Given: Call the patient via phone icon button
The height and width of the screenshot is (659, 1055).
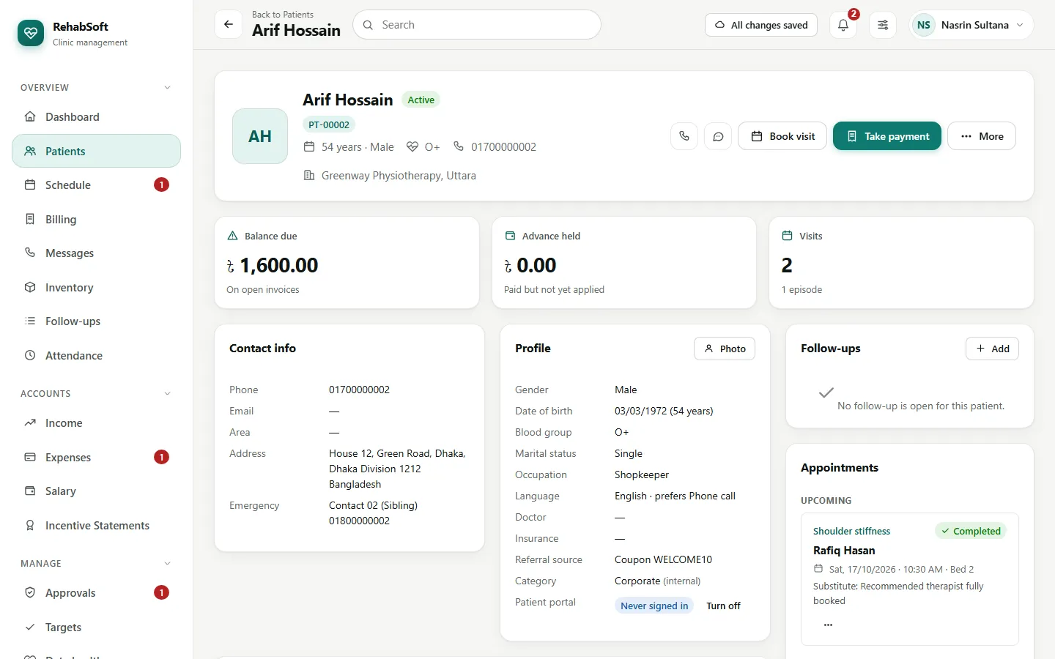Looking at the screenshot, I should tap(684, 136).
